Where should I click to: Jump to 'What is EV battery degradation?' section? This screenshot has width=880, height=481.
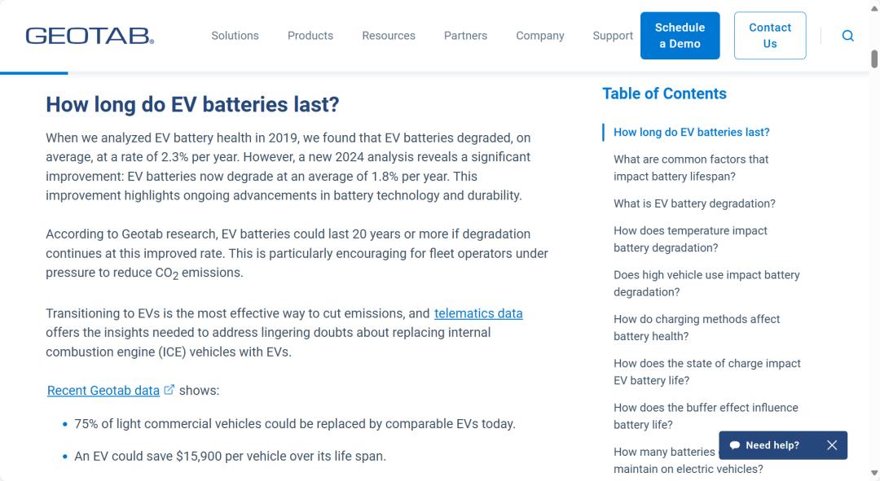point(694,203)
